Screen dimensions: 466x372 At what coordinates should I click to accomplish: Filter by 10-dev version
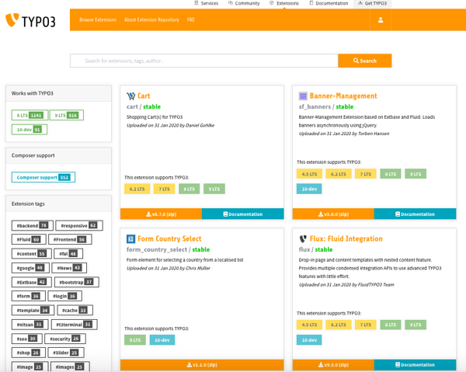(x=28, y=130)
